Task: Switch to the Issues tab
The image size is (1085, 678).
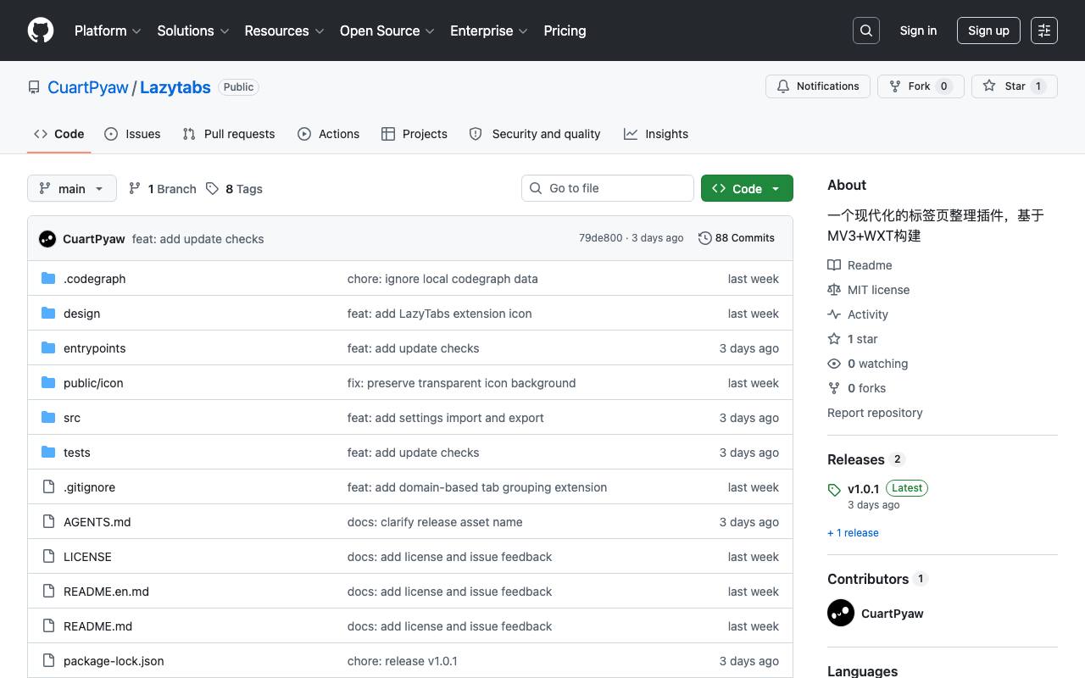Action: point(132,134)
